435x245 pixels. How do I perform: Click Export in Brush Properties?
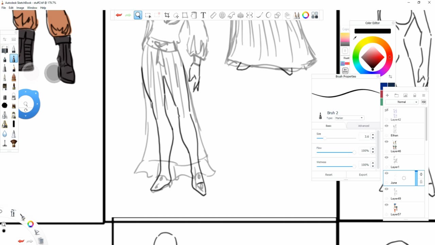[x=363, y=175]
